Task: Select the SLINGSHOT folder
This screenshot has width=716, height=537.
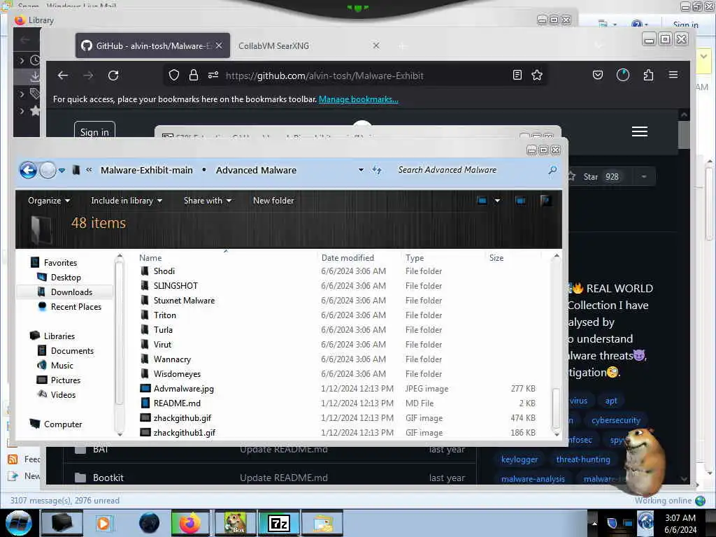Action: 176,286
